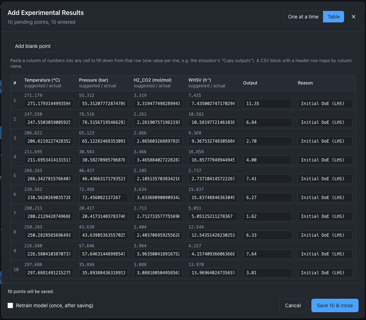This screenshot has height=320, width=366.
Task: Edit row 9 Output value 7.64
Action: tap(267, 254)
